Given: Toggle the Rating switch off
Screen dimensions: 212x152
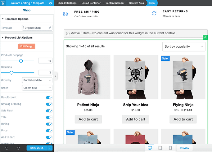Looking at the screenshot, I should [x=49, y=124].
